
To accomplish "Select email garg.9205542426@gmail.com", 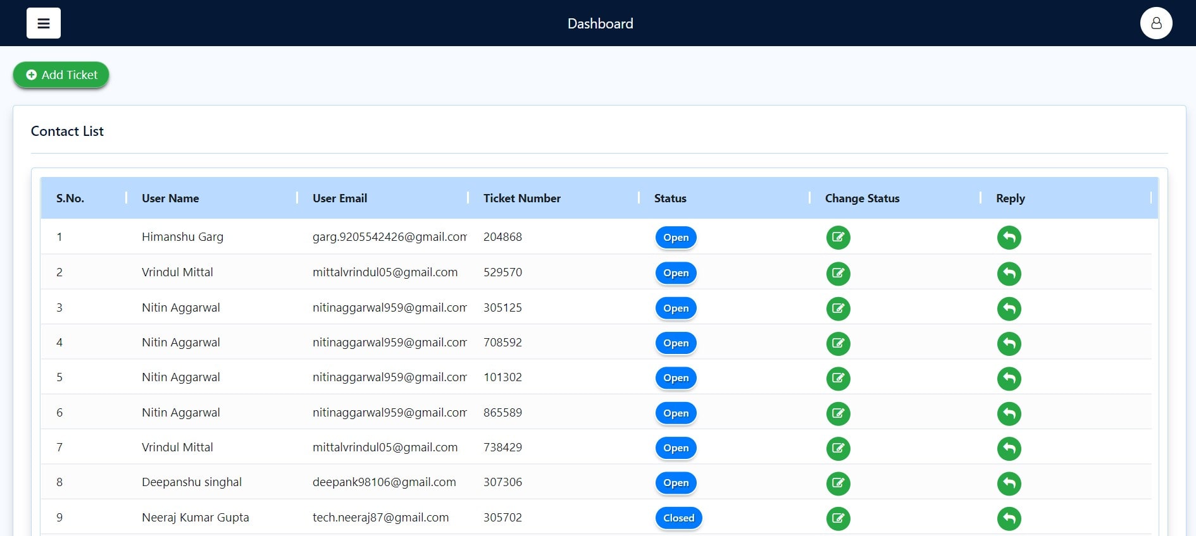I will pos(390,237).
